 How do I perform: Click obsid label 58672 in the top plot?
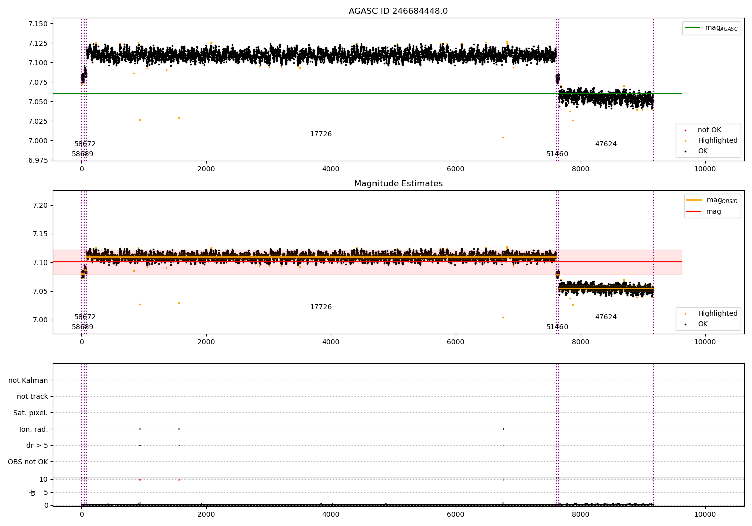[x=85, y=144]
